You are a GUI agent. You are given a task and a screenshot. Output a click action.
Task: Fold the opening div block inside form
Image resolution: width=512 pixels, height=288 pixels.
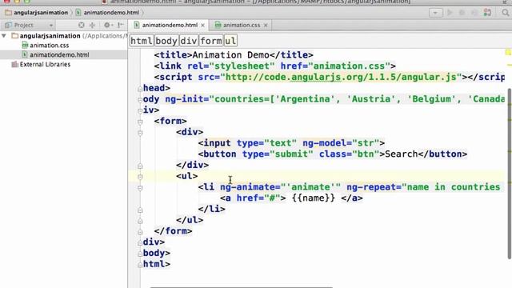140,133
